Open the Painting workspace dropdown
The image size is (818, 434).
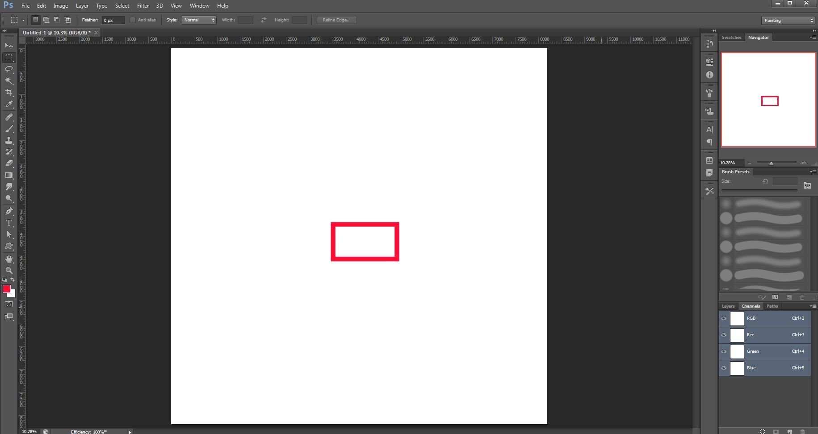789,21
